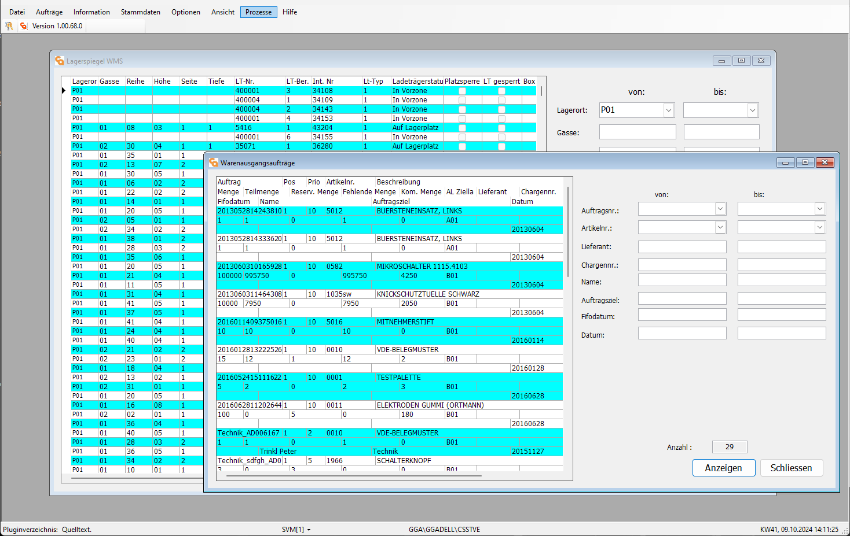This screenshot has height=536, width=850.
Task: Click the Version 1.00.68.0 label
Action: [57, 26]
